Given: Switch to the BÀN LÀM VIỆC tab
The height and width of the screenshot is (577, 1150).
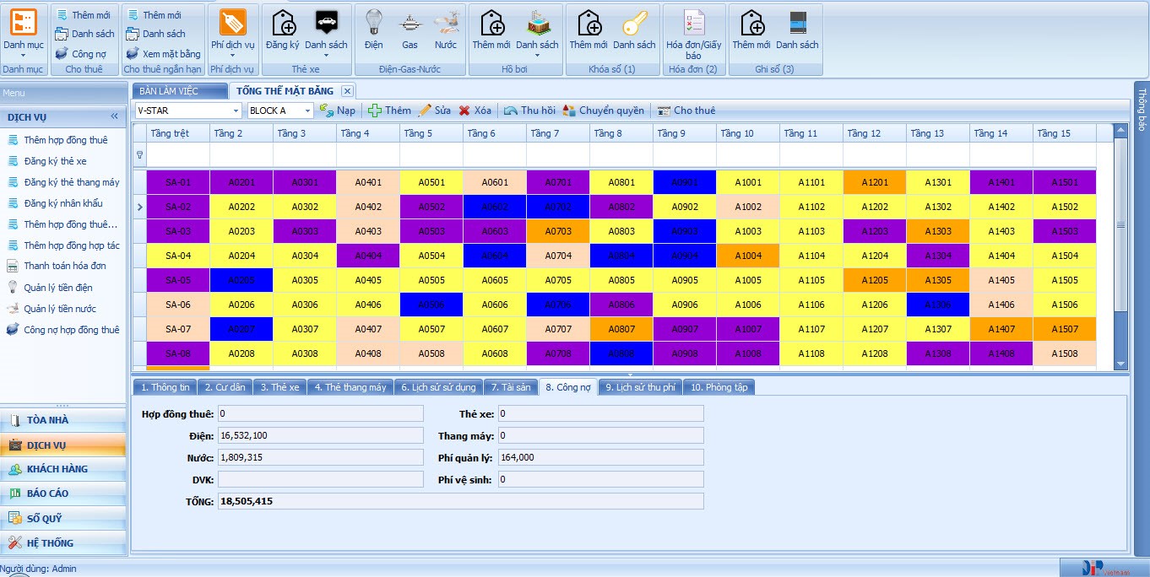Looking at the screenshot, I should (x=179, y=90).
